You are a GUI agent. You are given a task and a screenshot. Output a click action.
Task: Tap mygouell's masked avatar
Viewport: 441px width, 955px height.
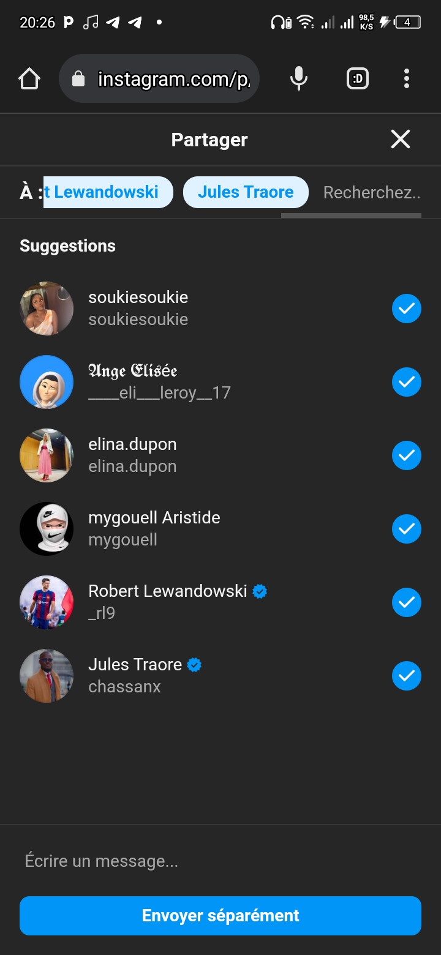[x=47, y=529]
